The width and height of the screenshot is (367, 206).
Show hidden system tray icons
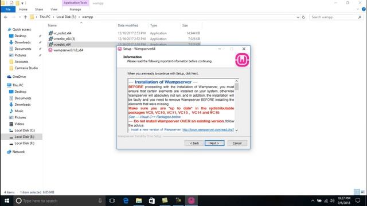coord(313,201)
